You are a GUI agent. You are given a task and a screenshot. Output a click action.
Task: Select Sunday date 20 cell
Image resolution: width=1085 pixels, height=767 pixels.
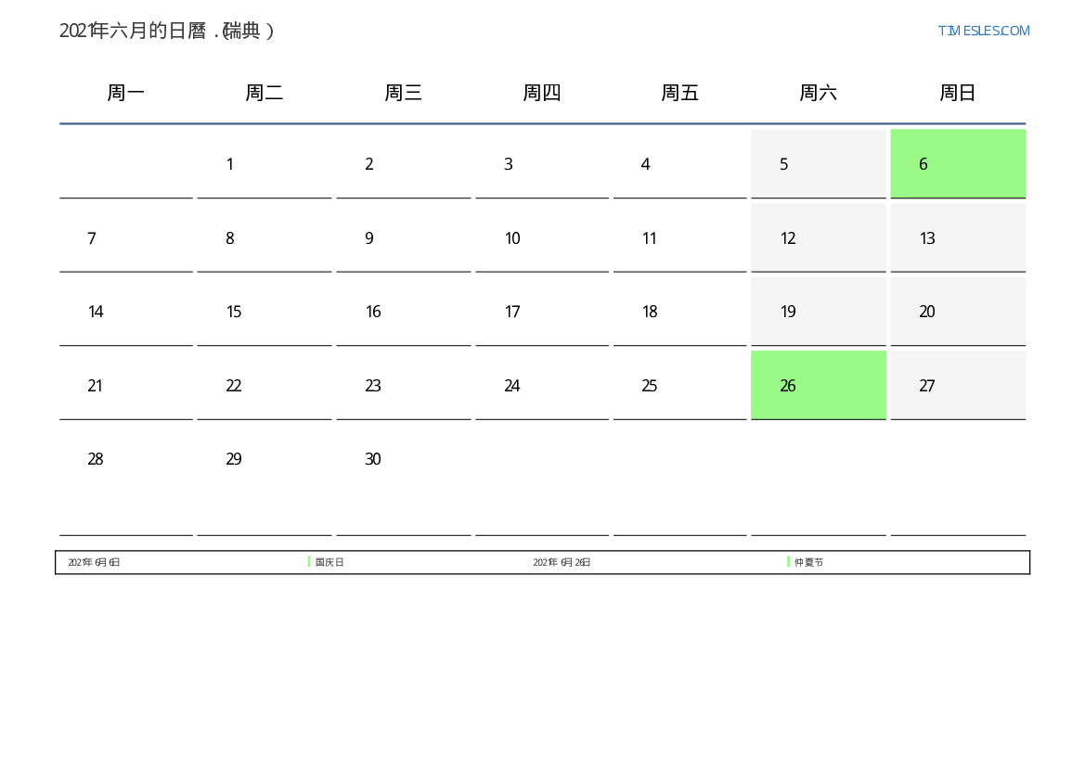pos(957,312)
